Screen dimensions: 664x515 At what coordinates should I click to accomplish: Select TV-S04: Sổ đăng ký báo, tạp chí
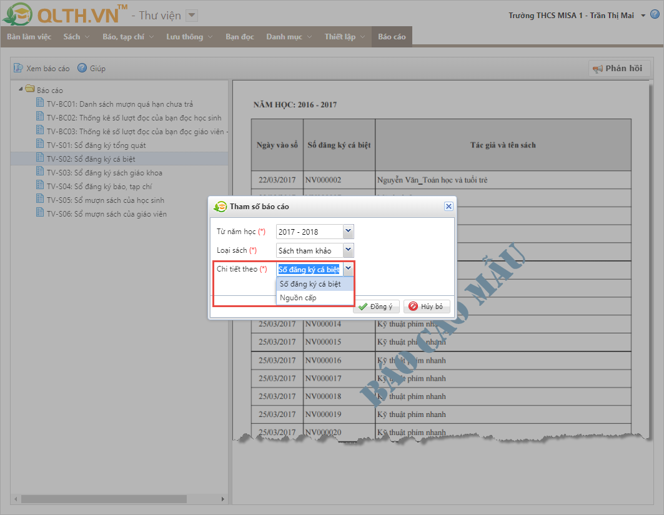99,187
